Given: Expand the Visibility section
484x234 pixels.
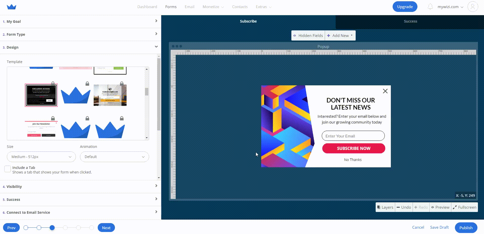Looking at the screenshot, I should pos(80,187).
